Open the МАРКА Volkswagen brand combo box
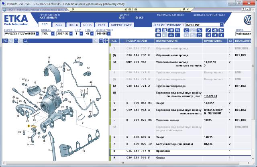The image size is (257, 167). click(x=243, y=34)
